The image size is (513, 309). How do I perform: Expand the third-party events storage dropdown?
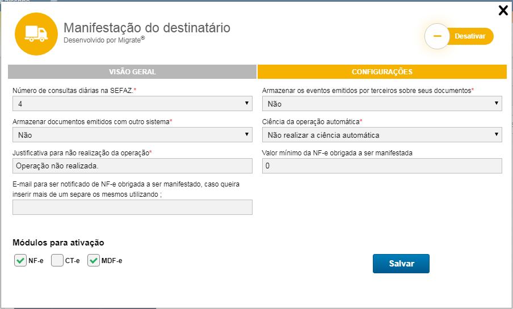tap(382, 104)
